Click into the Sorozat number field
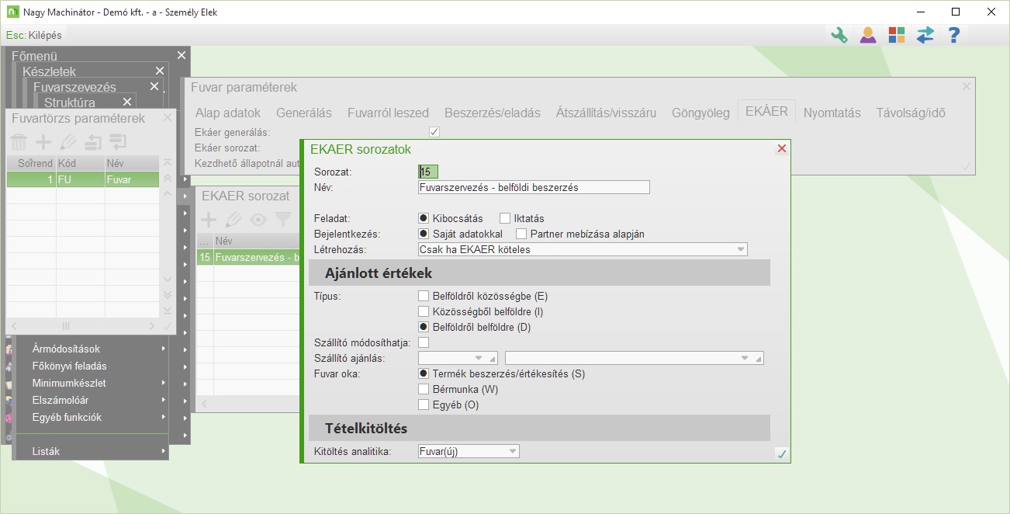The height and width of the screenshot is (514, 1010). click(x=428, y=172)
